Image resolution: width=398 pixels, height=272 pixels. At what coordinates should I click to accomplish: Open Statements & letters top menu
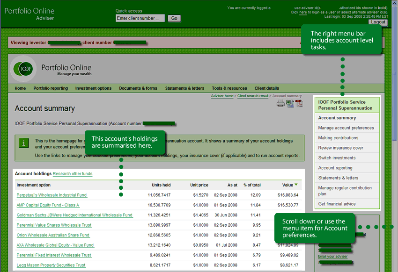point(184,88)
